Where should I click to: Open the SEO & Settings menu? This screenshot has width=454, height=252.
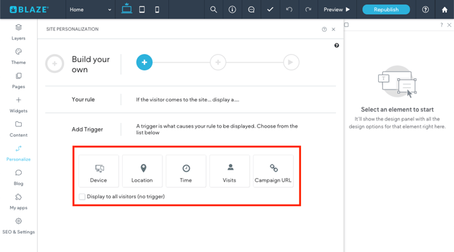point(18,226)
